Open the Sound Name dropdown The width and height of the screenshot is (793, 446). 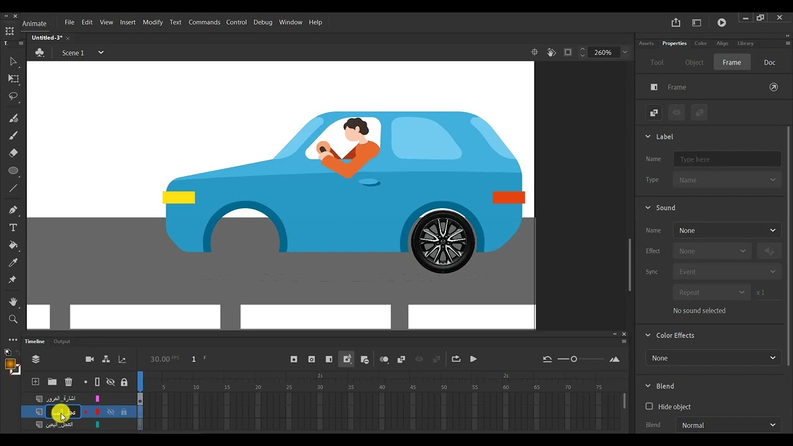click(x=727, y=230)
